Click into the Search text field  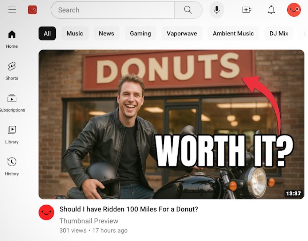pyautogui.click(x=113, y=10)
